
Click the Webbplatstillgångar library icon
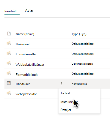tap(9, 63)
